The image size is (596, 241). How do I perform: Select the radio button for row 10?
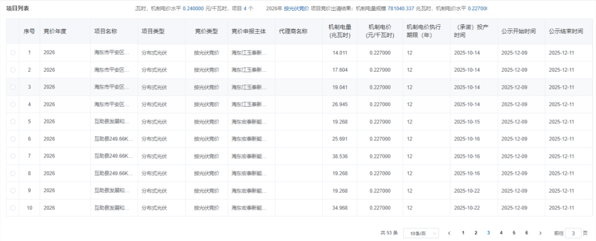[13, 208]
